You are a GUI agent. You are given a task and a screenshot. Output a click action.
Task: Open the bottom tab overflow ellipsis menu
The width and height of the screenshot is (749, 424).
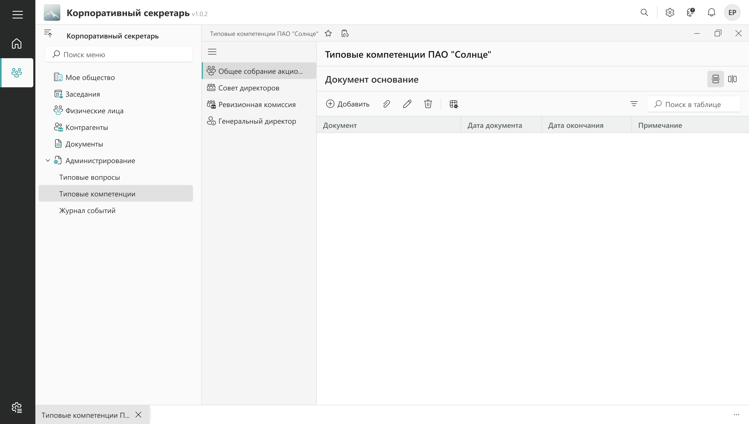point(736,415)
